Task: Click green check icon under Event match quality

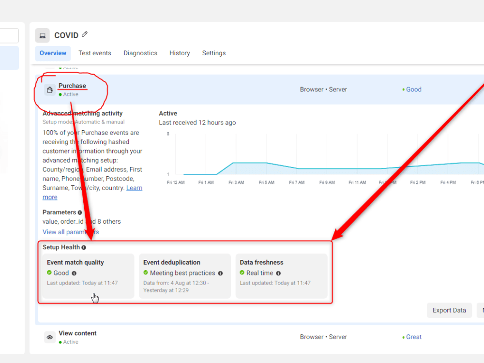Action: pos(49,272)
